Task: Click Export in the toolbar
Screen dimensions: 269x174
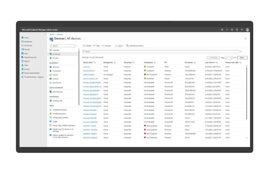Action: click(x=119, y=46)
